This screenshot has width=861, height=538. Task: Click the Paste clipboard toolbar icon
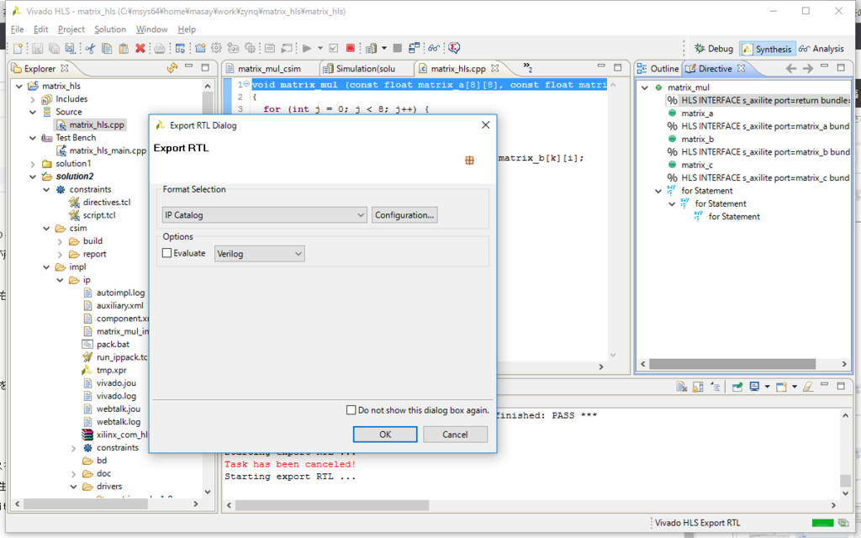tap(124, 48)
